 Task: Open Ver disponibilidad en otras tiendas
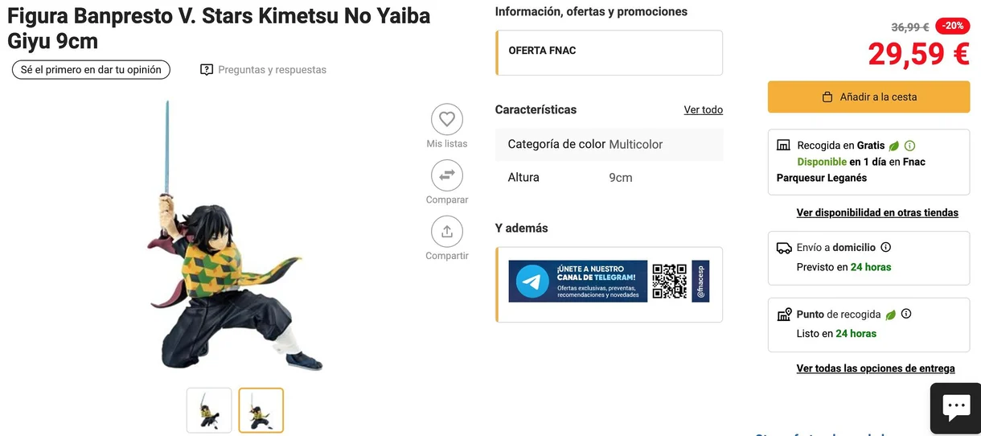[x=877, y=212]
